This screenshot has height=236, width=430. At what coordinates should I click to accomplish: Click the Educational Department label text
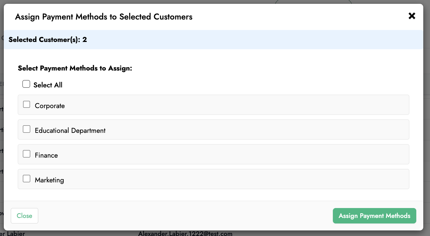click(70, 131)
